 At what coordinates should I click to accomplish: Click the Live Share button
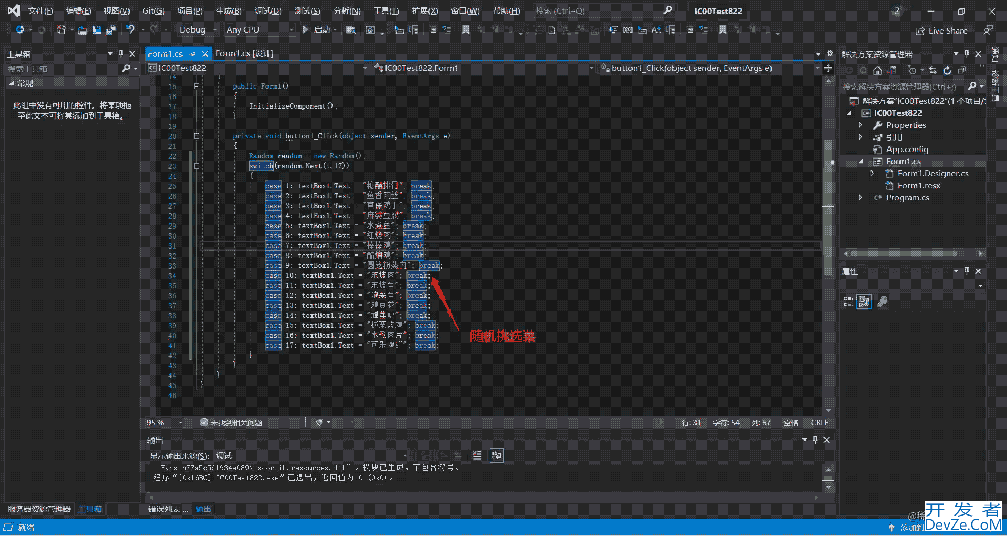[x=941, y=30]
